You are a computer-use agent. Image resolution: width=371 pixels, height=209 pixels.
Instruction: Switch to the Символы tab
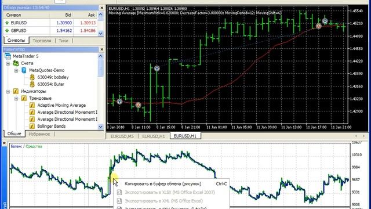16,40
